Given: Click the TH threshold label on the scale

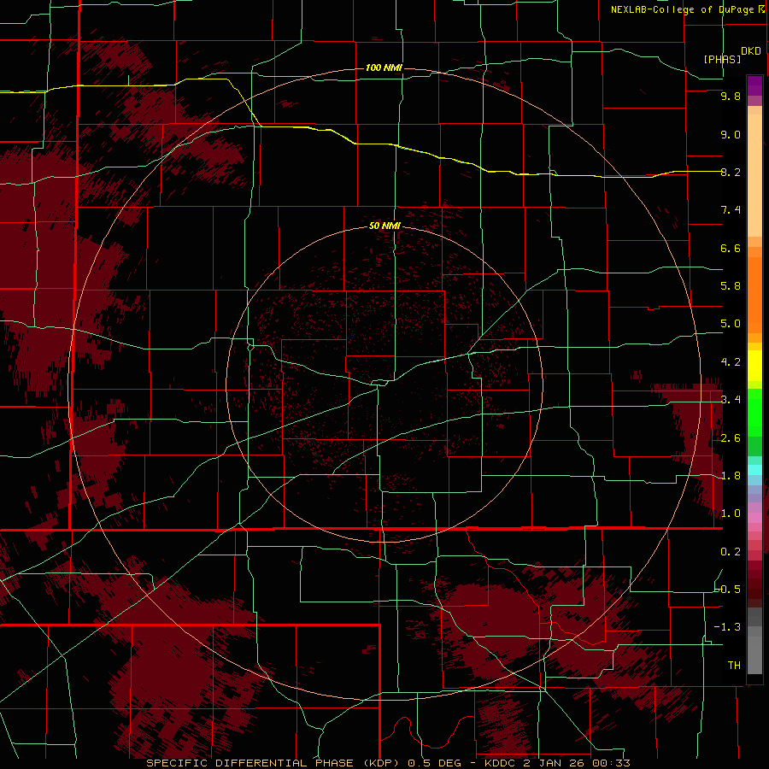Looking at the screenshot, I should click(734, 665).
